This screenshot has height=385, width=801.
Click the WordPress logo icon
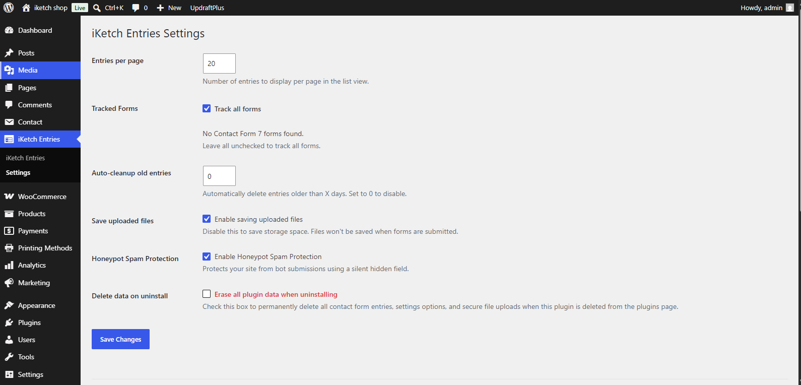pos(9,8)
